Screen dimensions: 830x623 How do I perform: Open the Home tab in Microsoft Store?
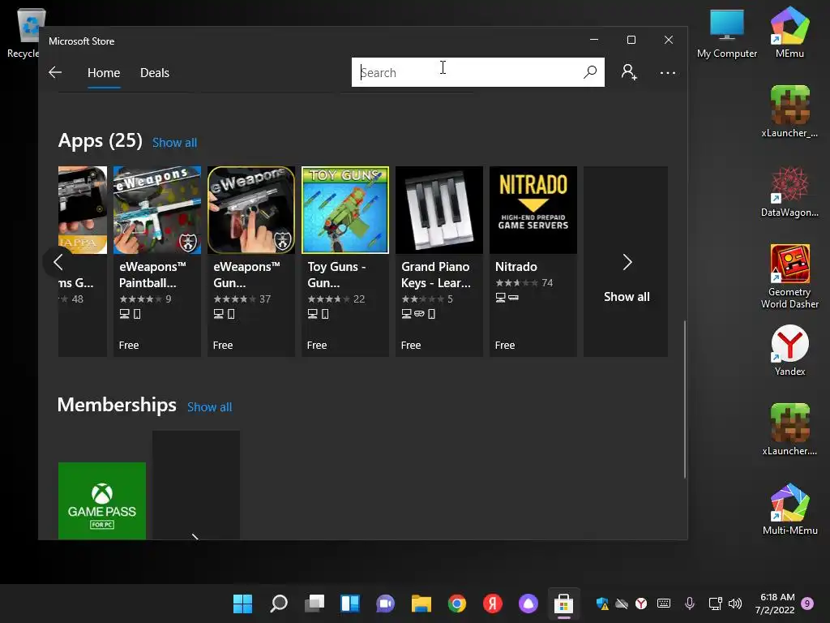(104, 72)
